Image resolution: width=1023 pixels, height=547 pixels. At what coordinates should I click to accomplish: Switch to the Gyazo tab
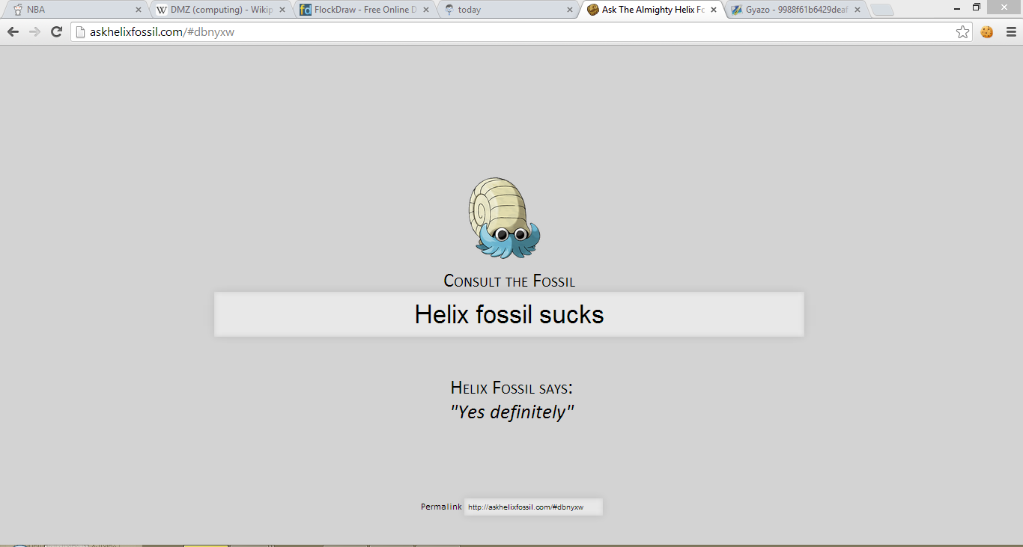795,10
